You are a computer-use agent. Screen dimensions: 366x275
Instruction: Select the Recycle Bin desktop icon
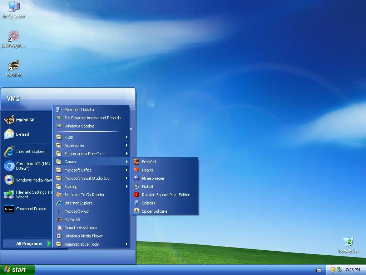tap(348, 245)
